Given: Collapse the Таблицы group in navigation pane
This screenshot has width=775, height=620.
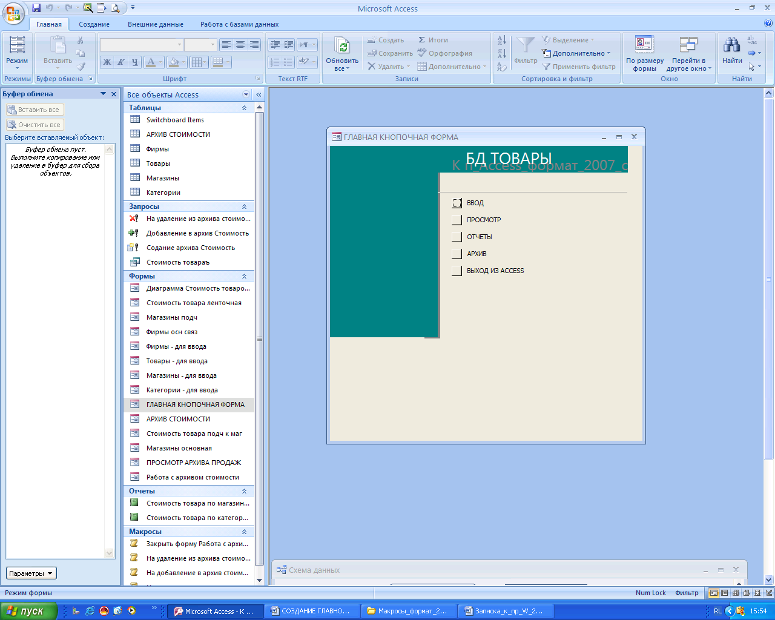Looking at the screenshot, I should click(244, 108).
